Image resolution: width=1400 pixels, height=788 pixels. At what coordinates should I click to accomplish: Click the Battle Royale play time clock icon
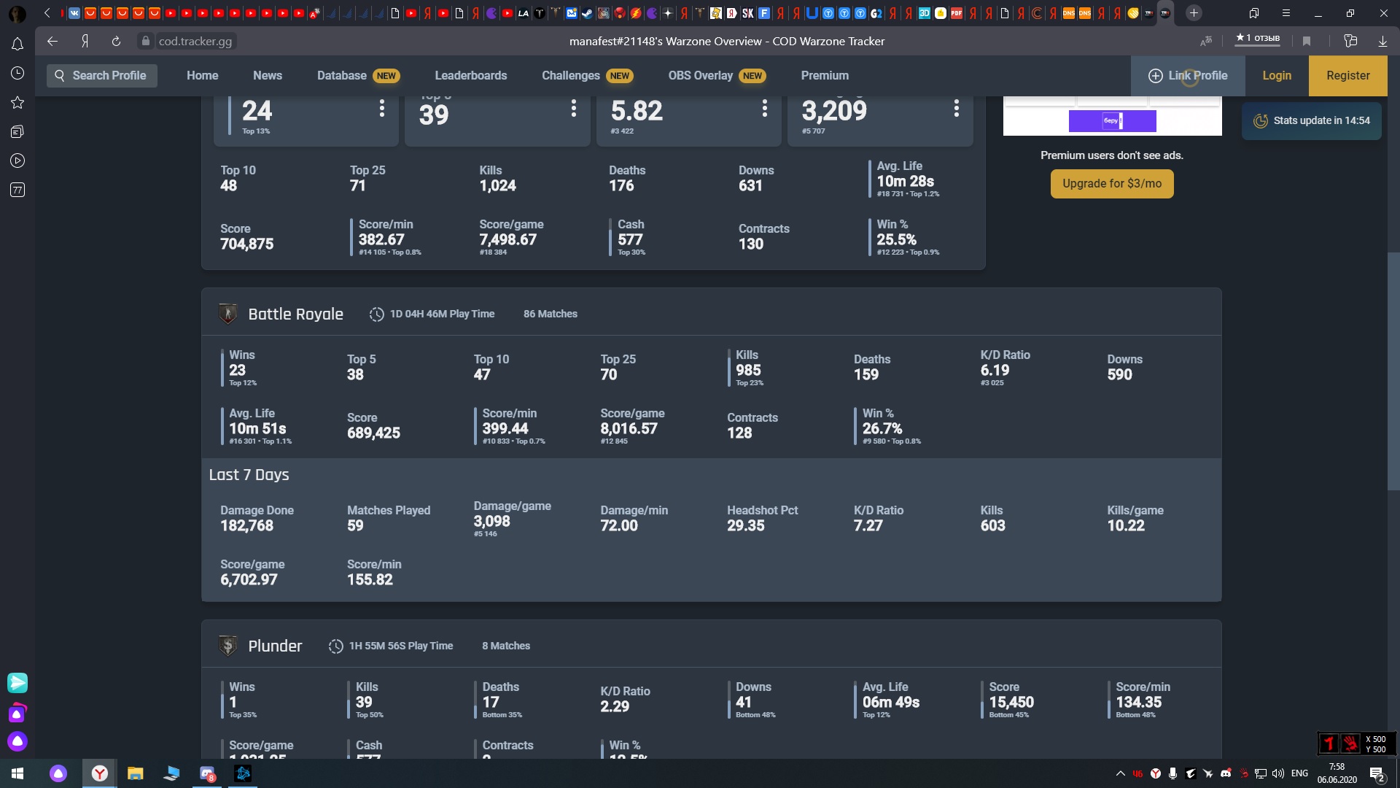click(376, 314)
